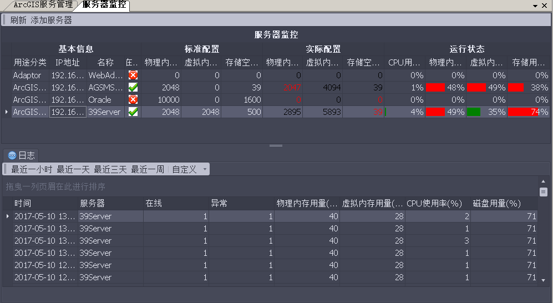
Task: Click the 异常 column header in log grid
Action: 242,203
